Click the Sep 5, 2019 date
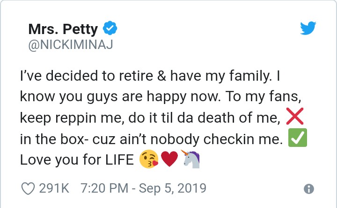The image size is (337, 208). [x=173, y=188]
